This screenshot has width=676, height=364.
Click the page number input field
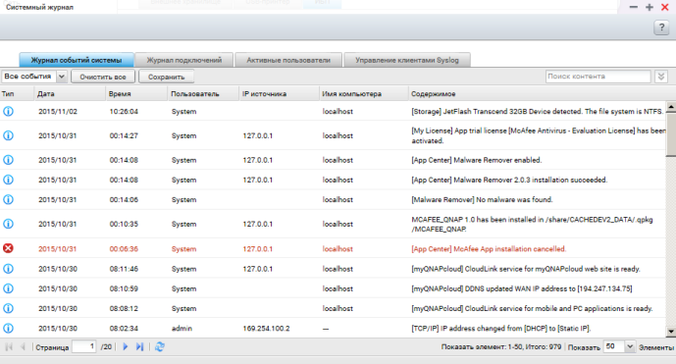pyautogui.click(x=83, y=346)
